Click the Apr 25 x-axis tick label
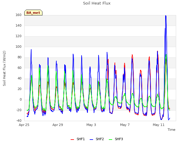The height and width of the screenshot is (145, 194). click(24, 125)
